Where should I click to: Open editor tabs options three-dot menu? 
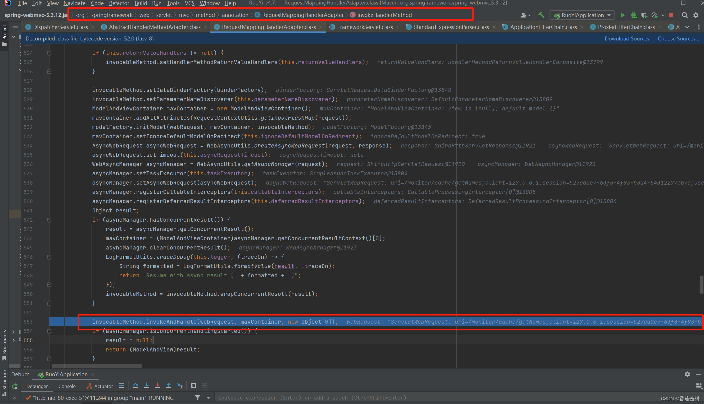click(x=699, y=27)
